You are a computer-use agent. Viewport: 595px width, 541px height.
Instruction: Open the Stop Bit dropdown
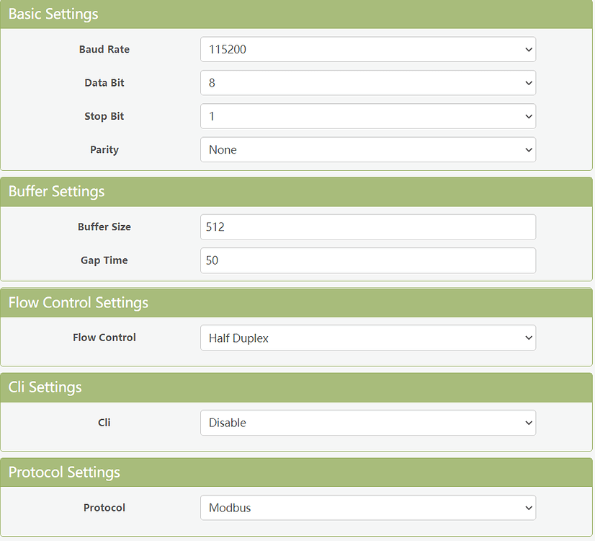coord(367,116)
